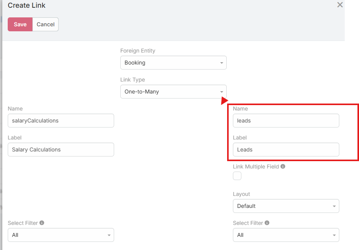Image resolution: width=359 pixels, height=250 pixels.
Task: Expand the left Select Filter dropdown
Action: [x=61, y=235]
